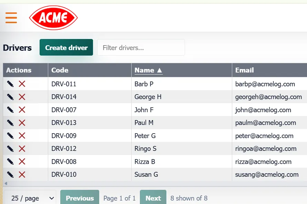Edit driver Susan G with pencil icon

pyautogui.click(x=10, y=175)
